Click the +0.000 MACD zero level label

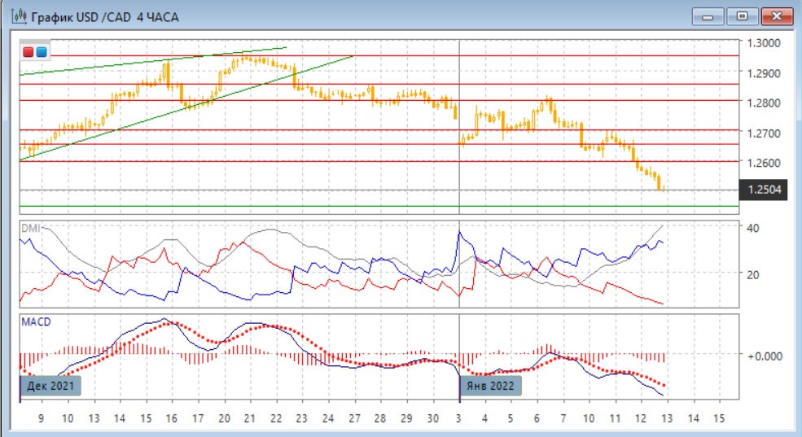tap(765, 356)
